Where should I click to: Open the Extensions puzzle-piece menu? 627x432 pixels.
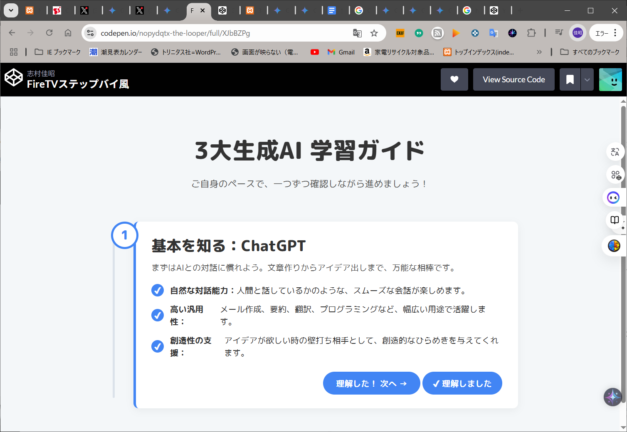(531, 33)
